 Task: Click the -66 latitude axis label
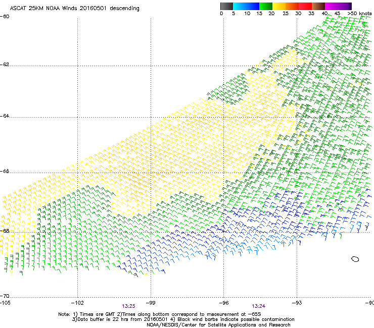click(5, 171)
